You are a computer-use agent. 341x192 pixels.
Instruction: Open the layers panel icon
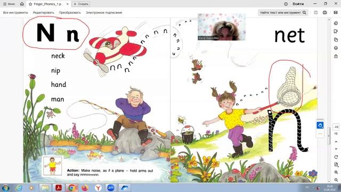336,48
